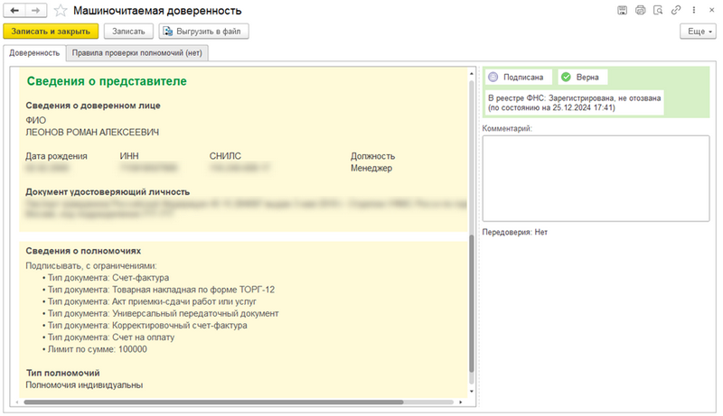Click the back navigation arrow
Screen dimensions: 723x416
point(14,10)
